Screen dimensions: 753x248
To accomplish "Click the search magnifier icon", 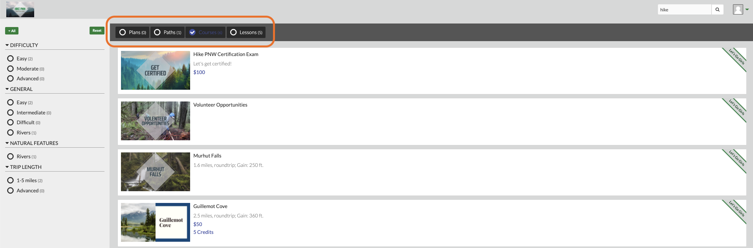I will tap(717, 10).
